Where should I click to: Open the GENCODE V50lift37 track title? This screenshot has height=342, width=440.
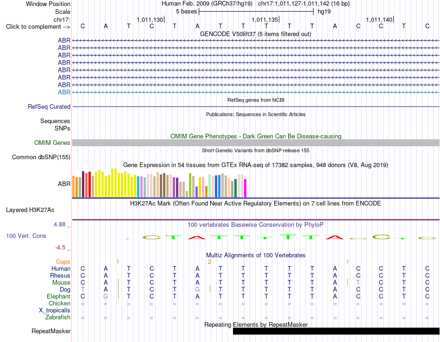pyautogui.click(x=255, y=34)
